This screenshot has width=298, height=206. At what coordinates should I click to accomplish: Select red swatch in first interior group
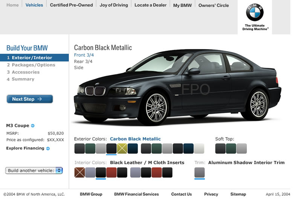click(x=112, y=173)
